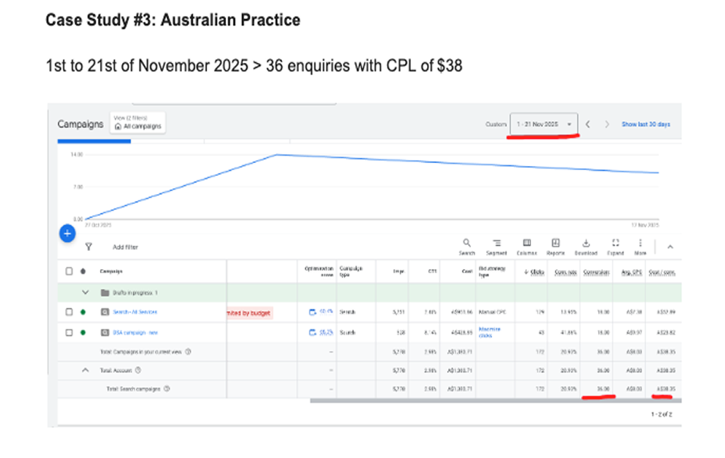Open the date range dropdown
Image resolution: width=725 pixels, height=458 pixels.
[544, 124]
